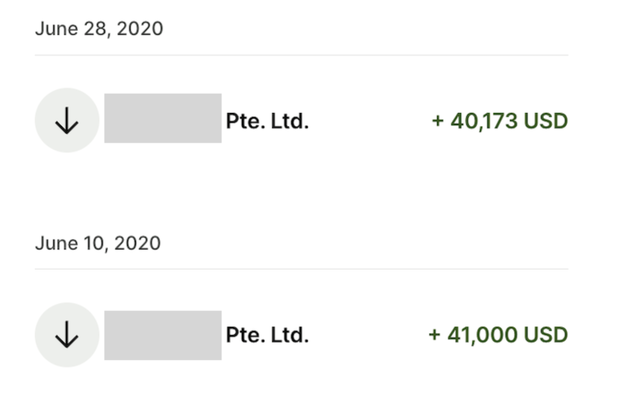This screenshot has width=619, height=410.
Task: Click the incoming arrow icon for June 28 transaction
Action: 67,120
